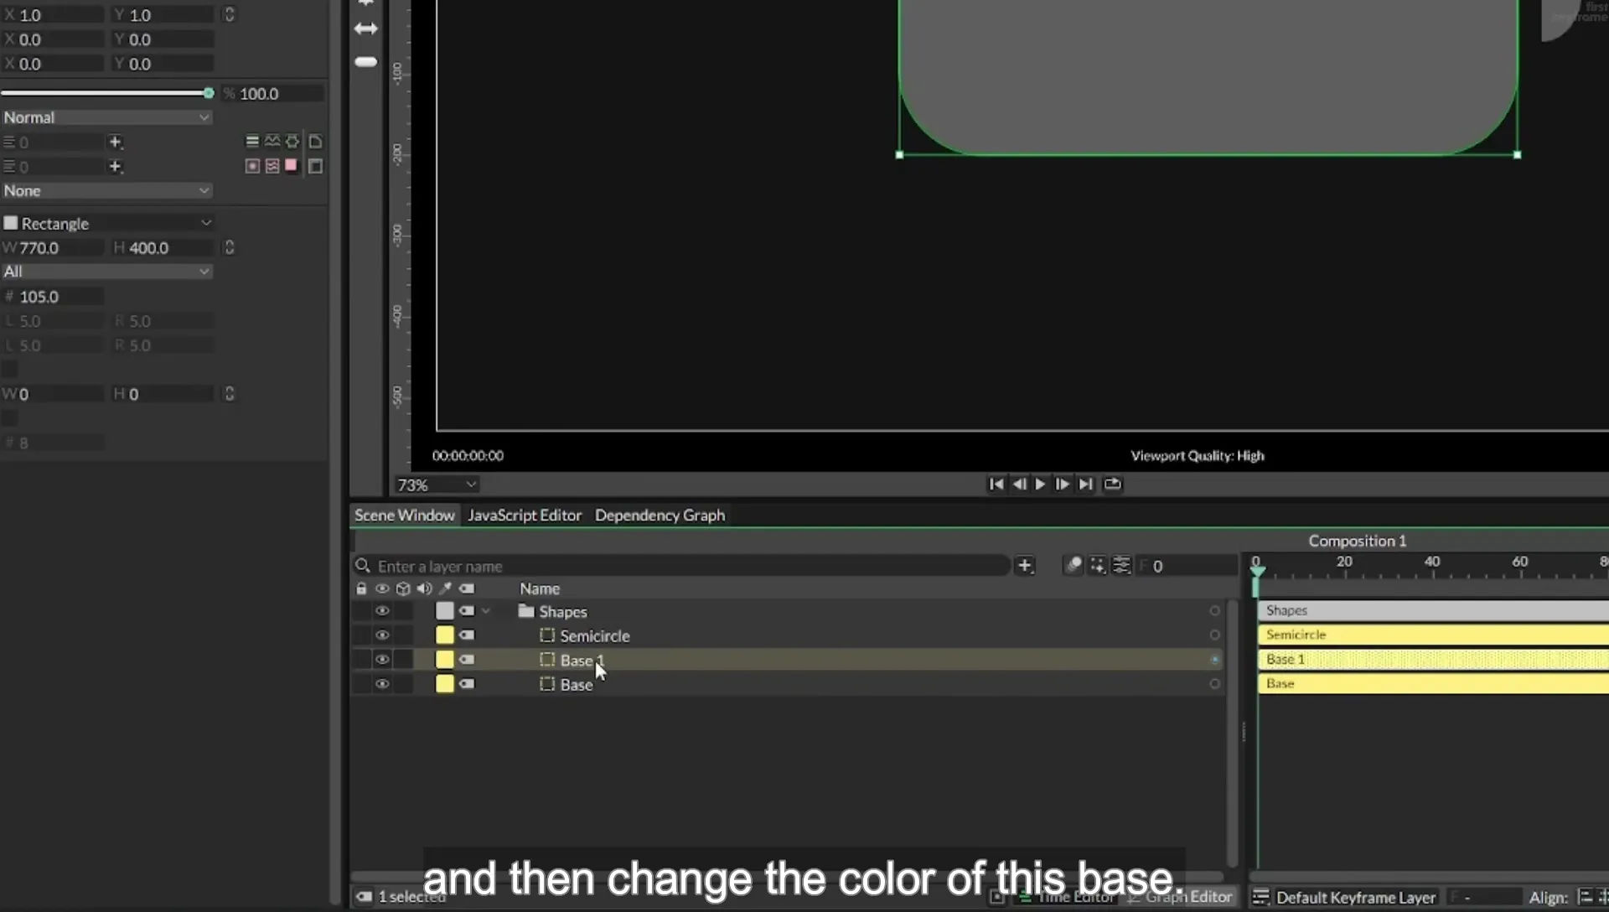Click the motion blur icon beside the frame field
Image resolution: width=1609 pixels, height=912 pixels.
(1074, 566)
